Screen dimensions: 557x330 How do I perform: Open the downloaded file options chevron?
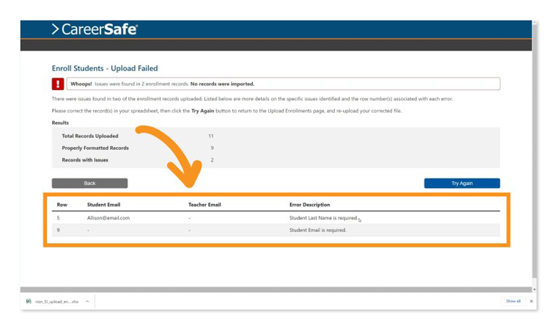[x=87, y=301]
